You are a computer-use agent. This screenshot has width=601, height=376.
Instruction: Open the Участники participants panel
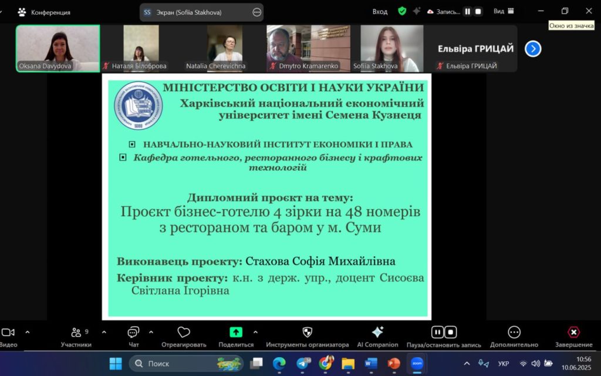point(76,333)
